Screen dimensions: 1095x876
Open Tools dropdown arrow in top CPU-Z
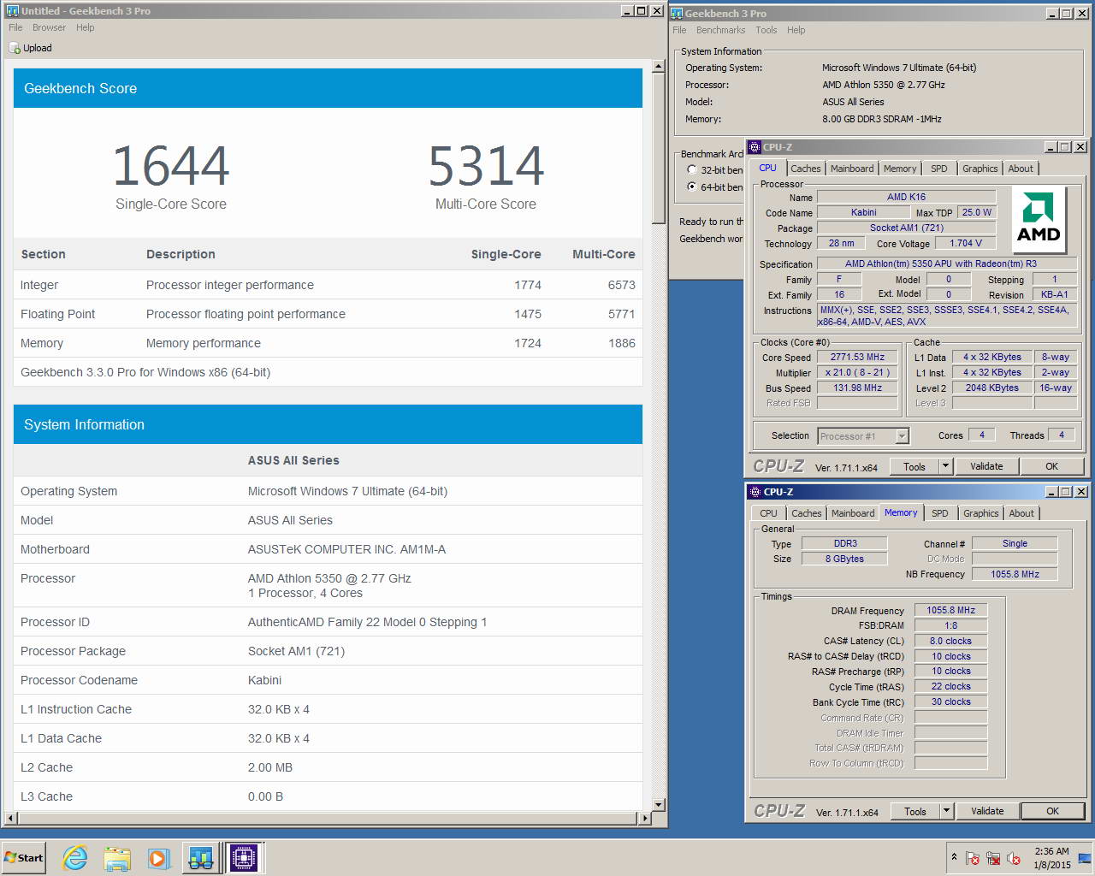pyautogui.click(x=945, y=466)
